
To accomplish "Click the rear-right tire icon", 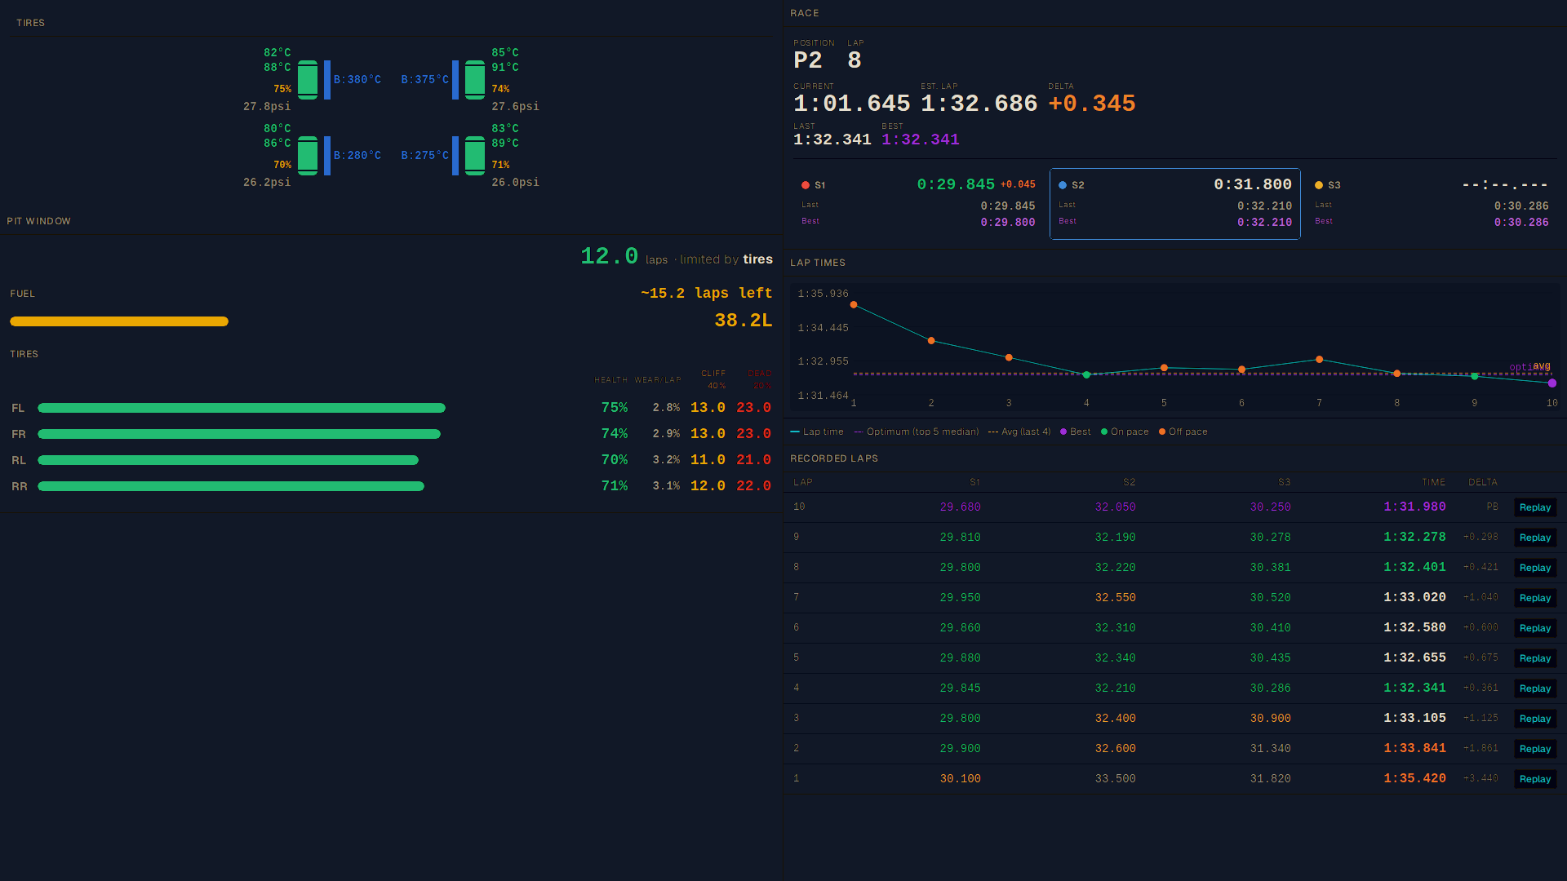I will 475,156.
